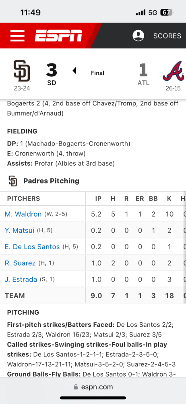
Task: Tap the espn.com address bar
Action: (x=93, y=387)
